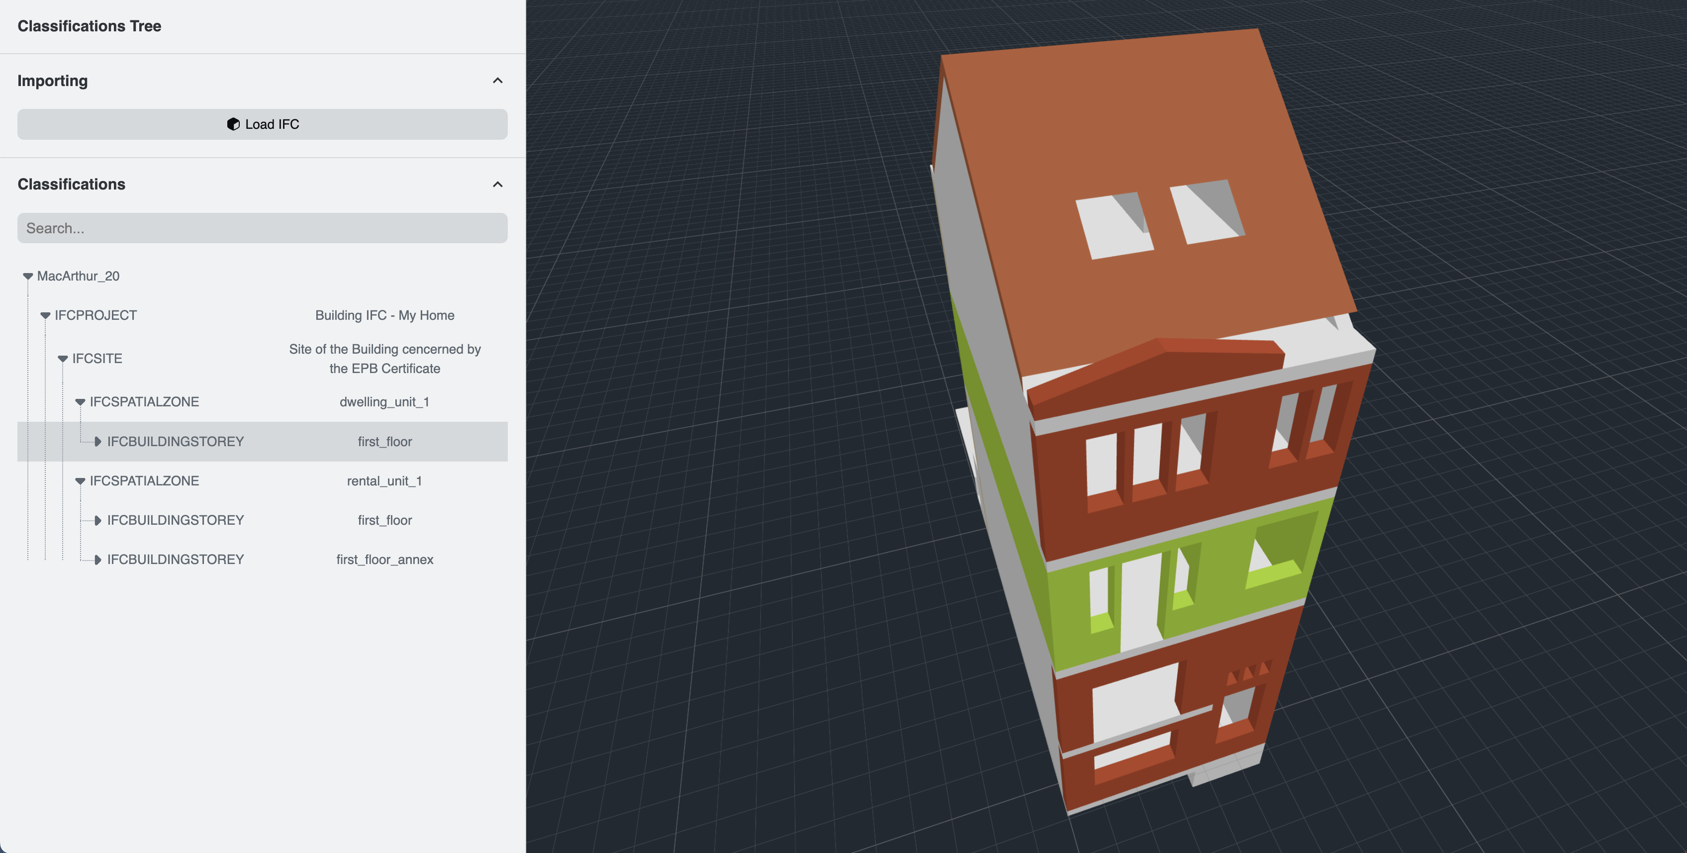Click first_floor value in highlighted row
This screenshot has width=1687, height=853.
click(385, 442)
